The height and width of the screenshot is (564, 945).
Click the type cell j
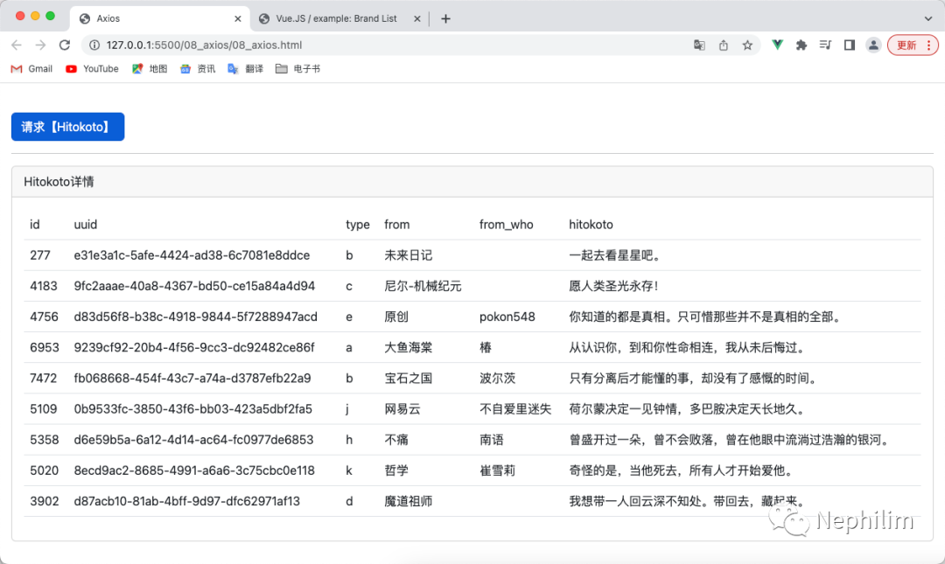click(x=347, y=409)
